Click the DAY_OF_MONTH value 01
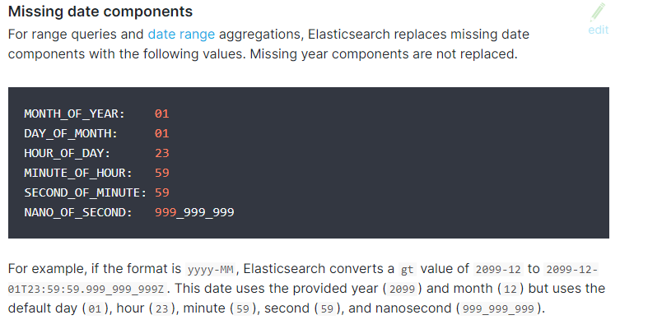This screenshot has width=648, height=329. (162, 134)
